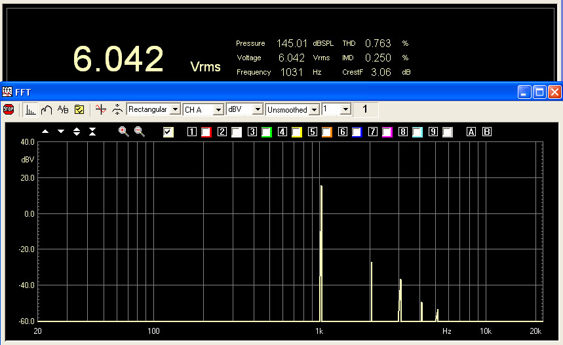Select the spectrum bar graph display icon

pyautogui.click(x=31, y=109)
